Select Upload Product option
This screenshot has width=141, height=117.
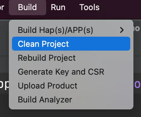pyautogui.click(x=71, y=86)
